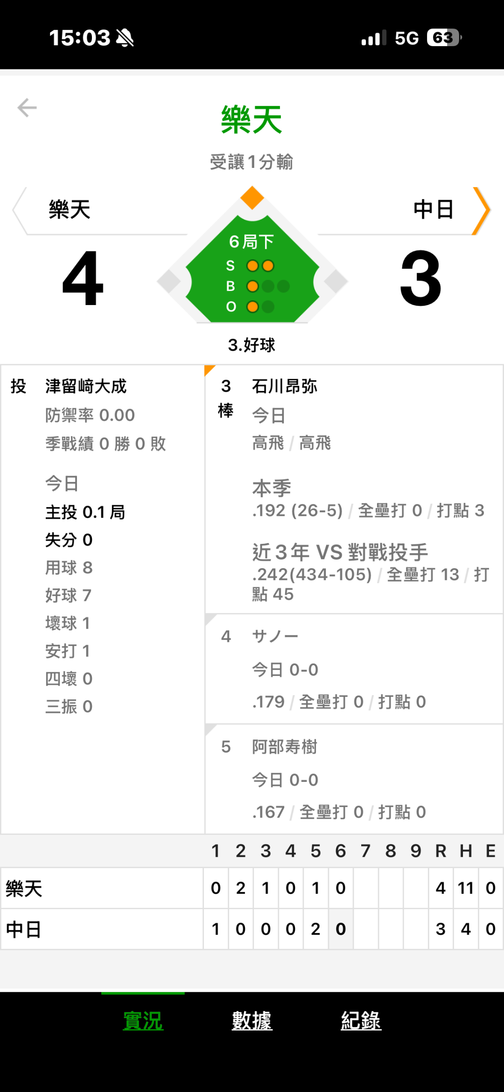Screen dimensions: 504x1092
Task: Tap the 樂天 title heading
Action: pyautogui.click(x=252, y=120)
